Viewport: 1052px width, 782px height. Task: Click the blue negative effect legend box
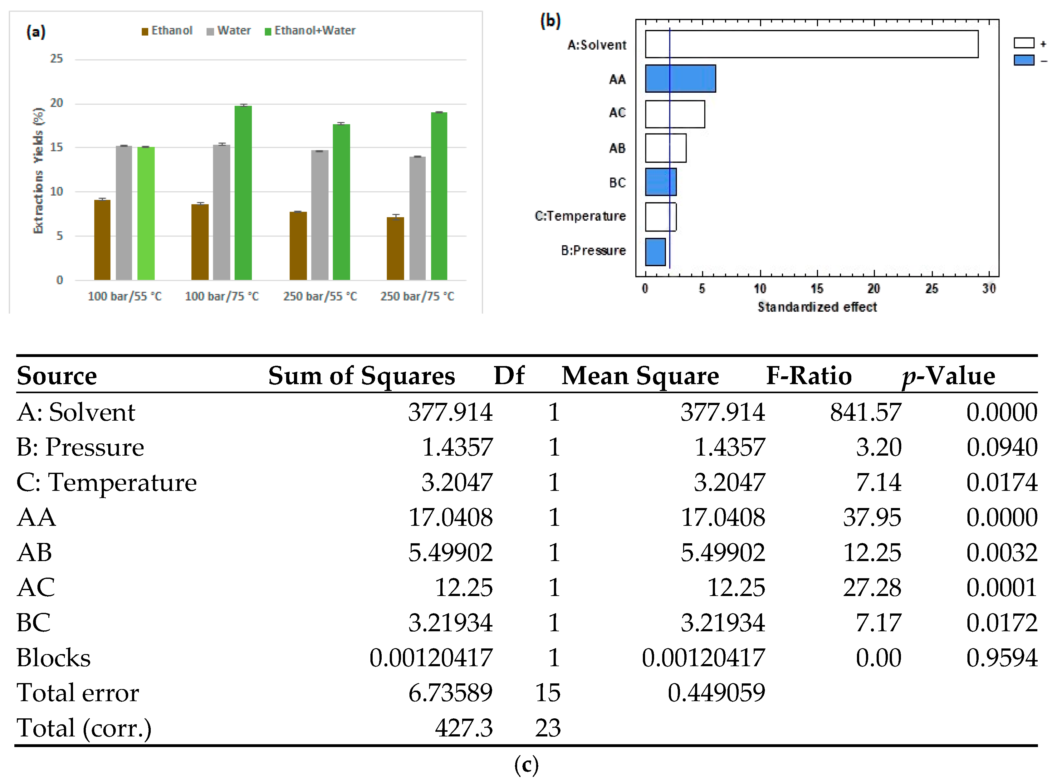point(1024,60)
